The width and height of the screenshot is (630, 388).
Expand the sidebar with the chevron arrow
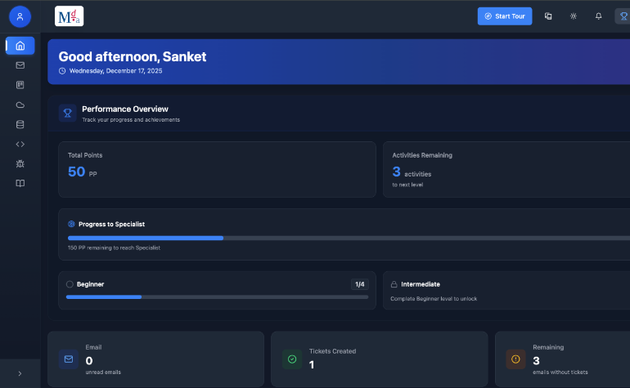coord(20,373)
